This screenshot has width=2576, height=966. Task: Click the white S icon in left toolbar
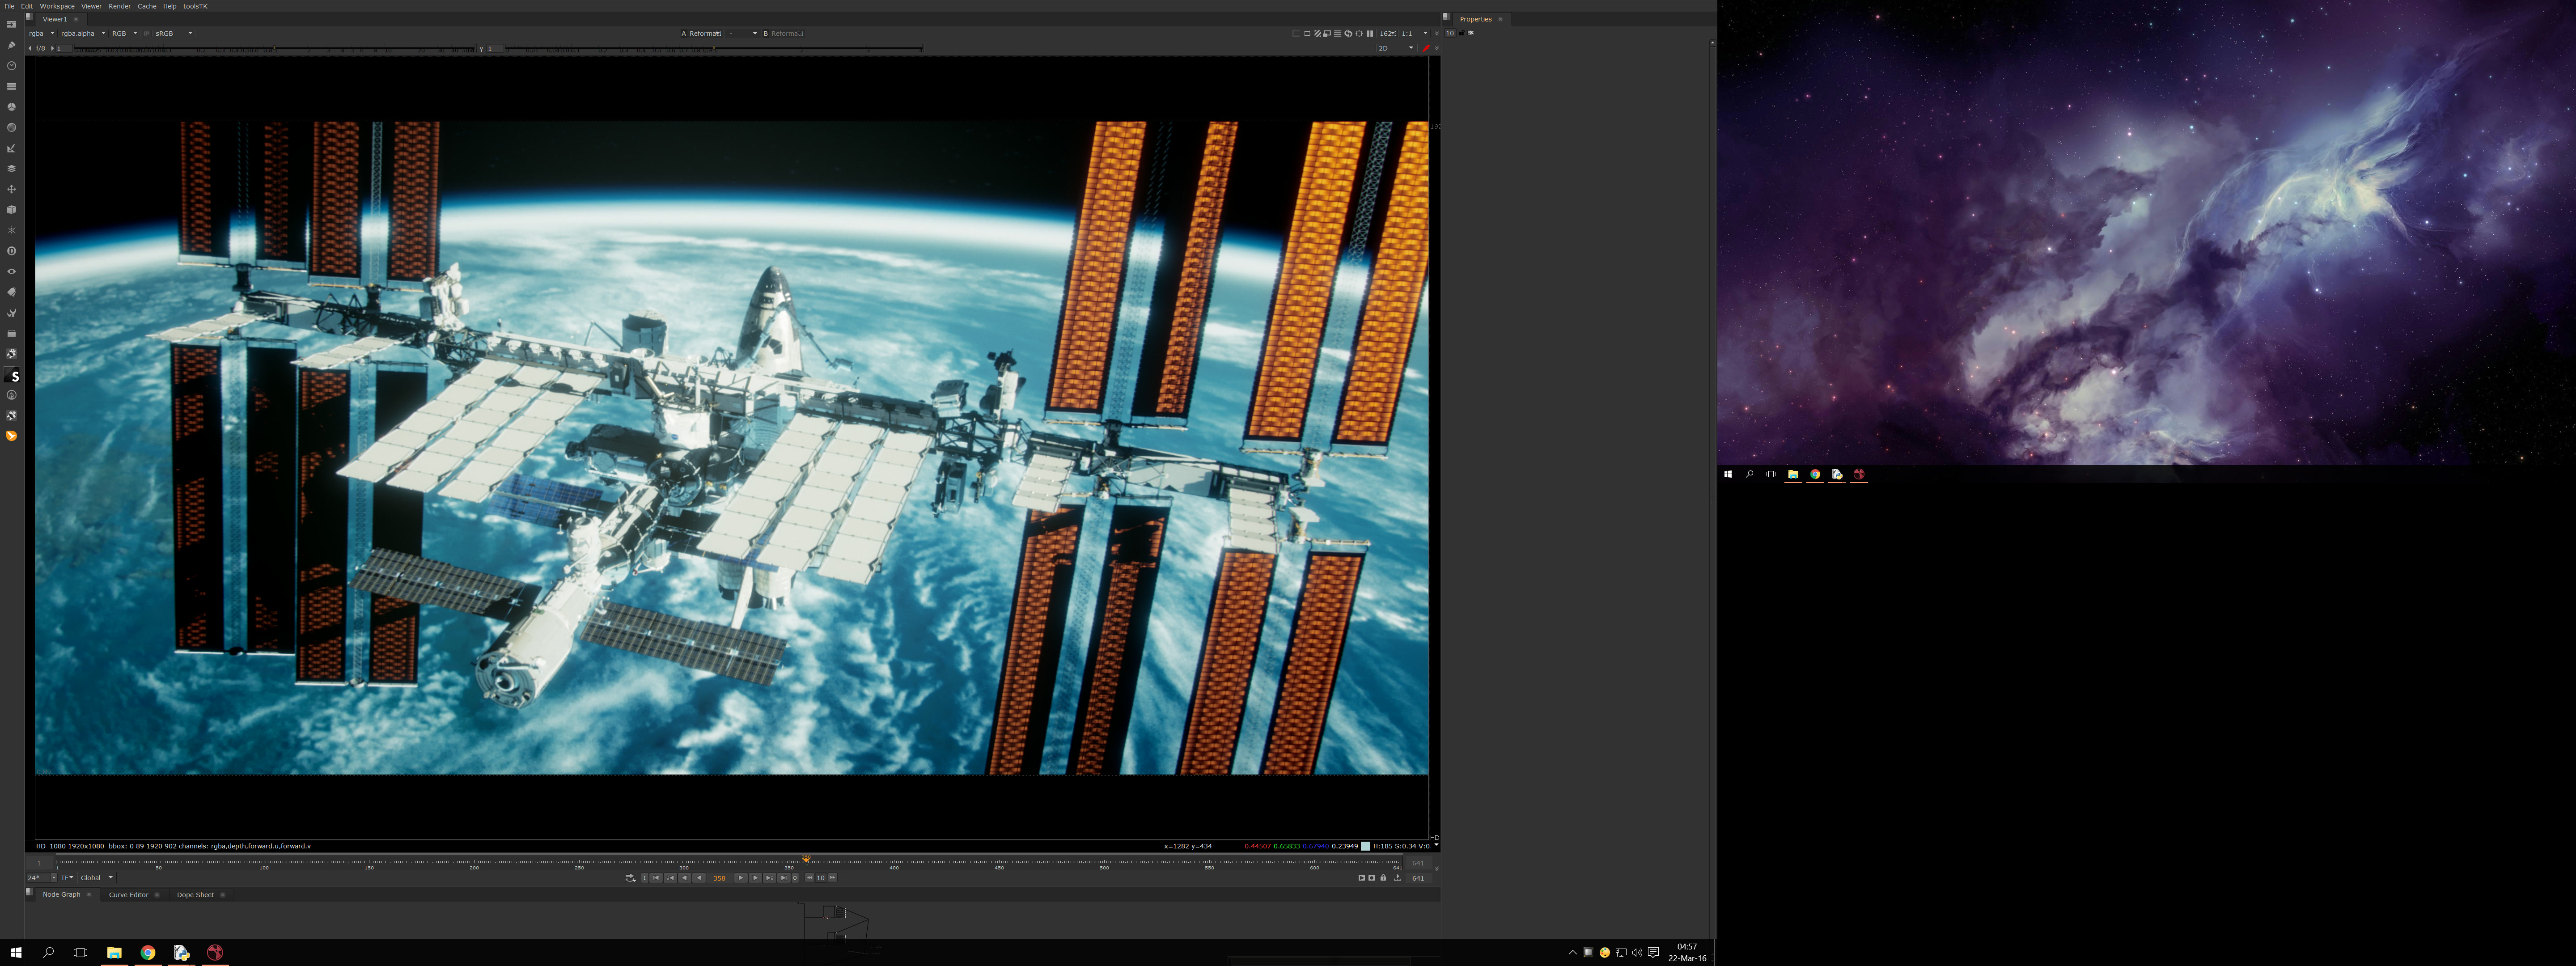point(13,376)
